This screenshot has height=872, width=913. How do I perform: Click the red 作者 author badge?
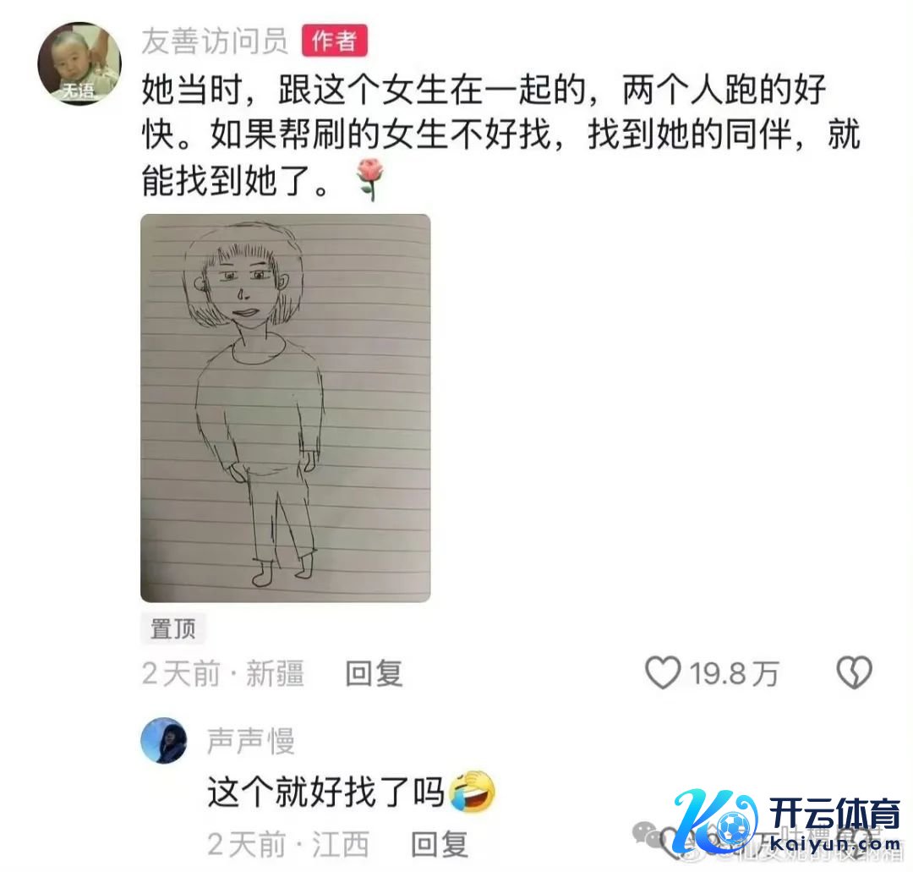click(x=334, y=41)
